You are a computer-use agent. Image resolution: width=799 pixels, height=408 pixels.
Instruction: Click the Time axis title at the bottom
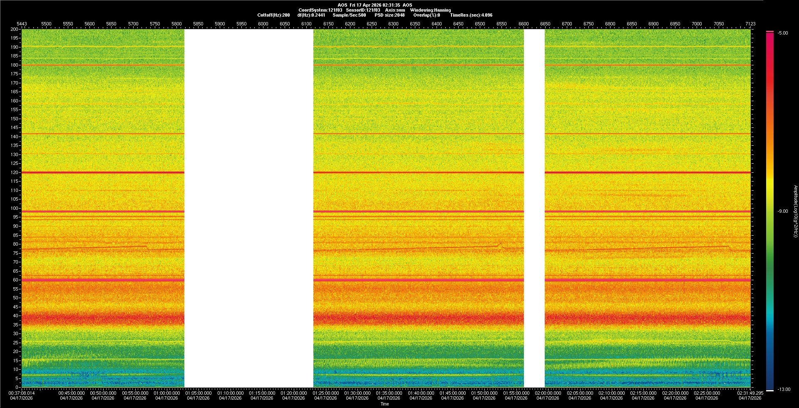(x=385, y=404)
